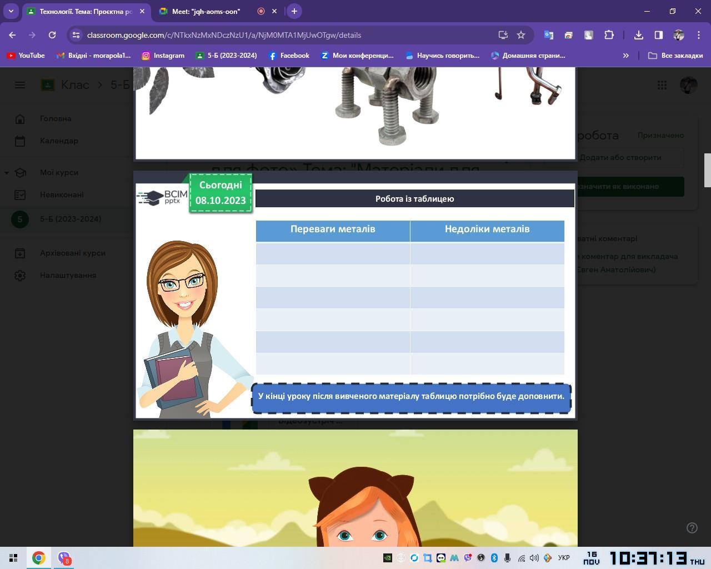Open the Все закладки bookmarks folder
711x569 pixels.
pyautogui.click(x=675, y=56)
